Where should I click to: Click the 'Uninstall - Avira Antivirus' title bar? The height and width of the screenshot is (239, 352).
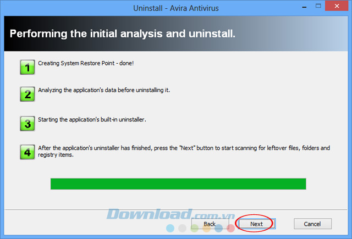(176, 8)
